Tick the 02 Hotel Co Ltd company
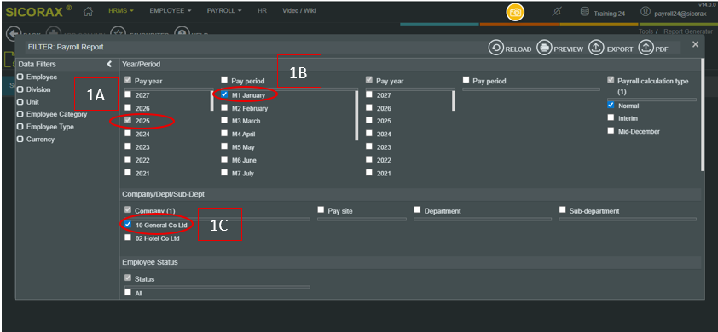Screen dimensions: 718x332 point(128,238)
